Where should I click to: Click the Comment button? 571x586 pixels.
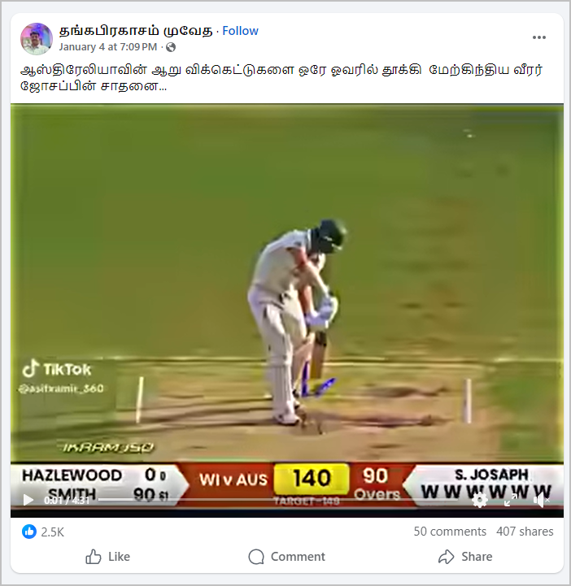[287, 557]
